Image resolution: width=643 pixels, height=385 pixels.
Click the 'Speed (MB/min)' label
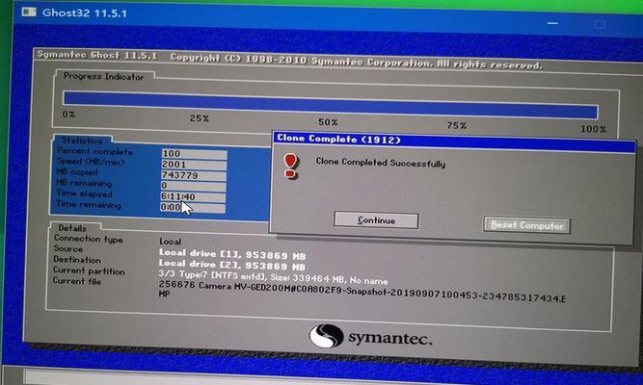click(x=91, y=162)
